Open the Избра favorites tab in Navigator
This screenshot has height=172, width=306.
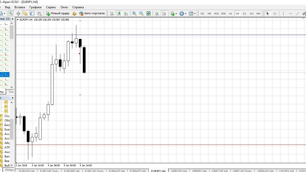9,170
